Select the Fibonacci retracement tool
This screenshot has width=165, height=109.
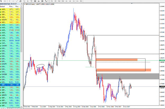[24, 1]
